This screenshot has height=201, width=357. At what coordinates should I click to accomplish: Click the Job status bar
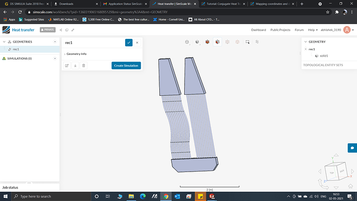[x=30, y=188]
